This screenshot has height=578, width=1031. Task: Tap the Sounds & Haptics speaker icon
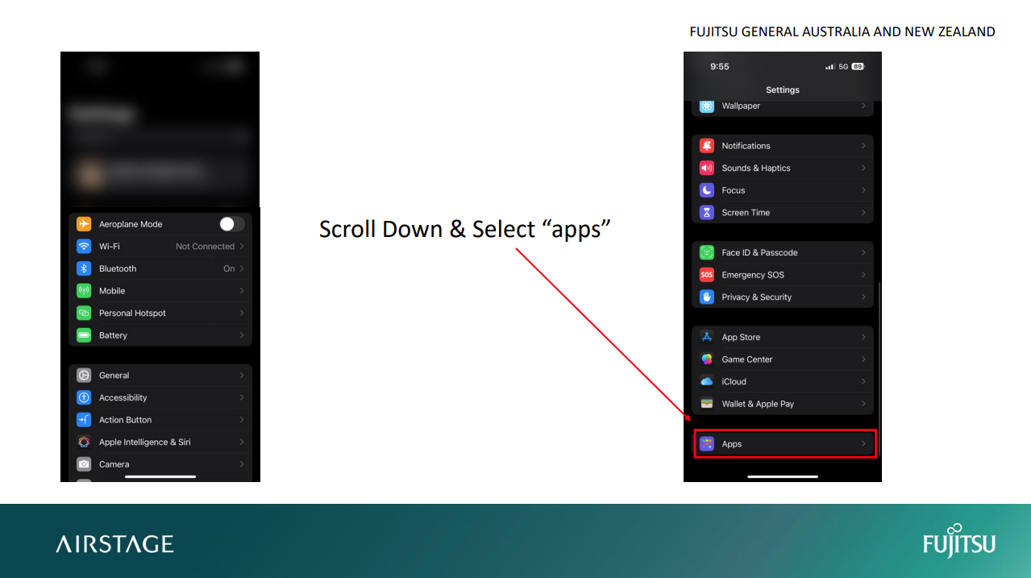(707, 168)
